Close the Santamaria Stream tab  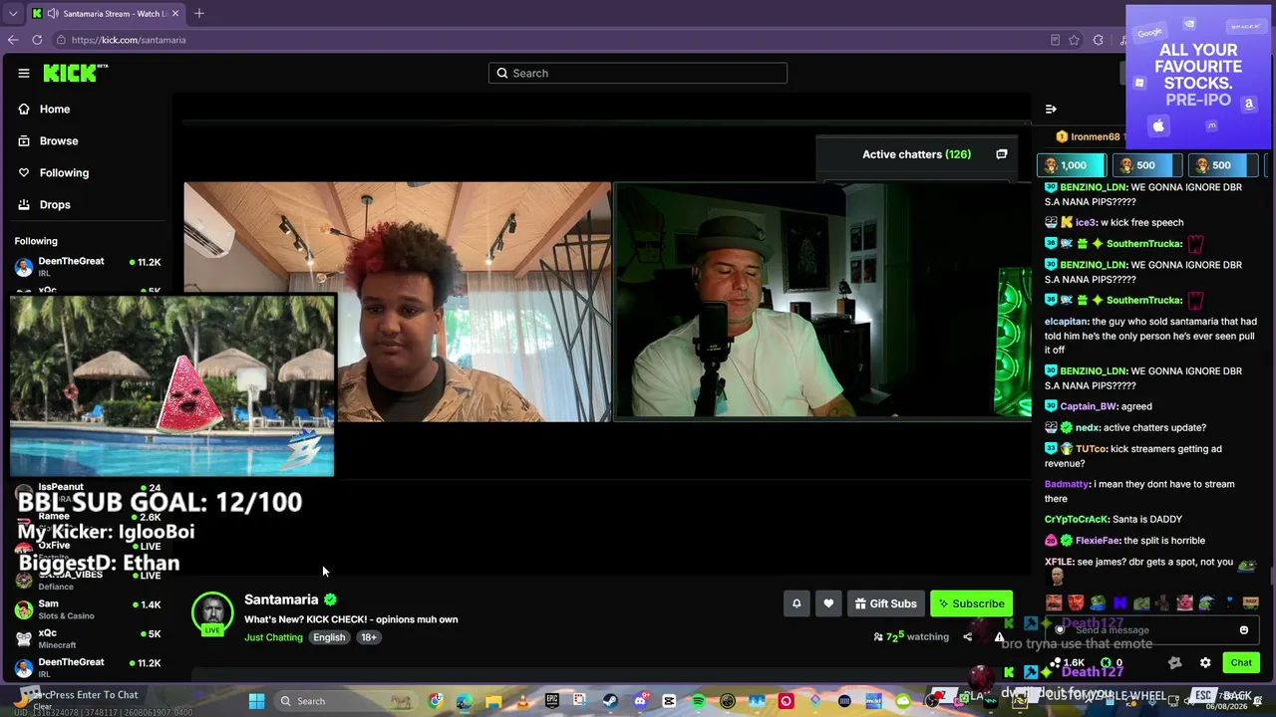[x=175, y=14]
